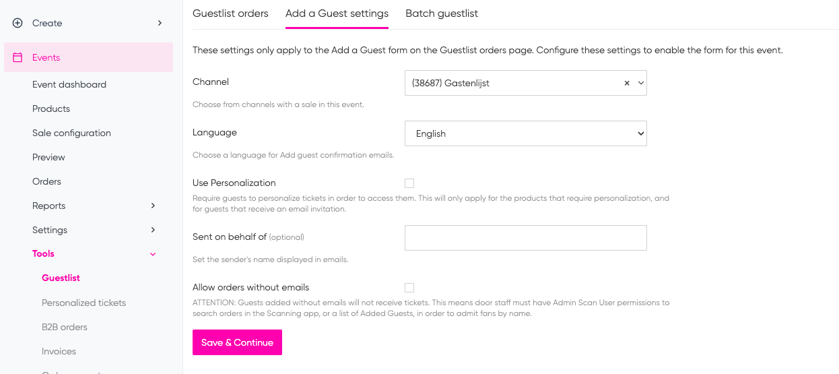Open the B2B orders sidebar item

click(65, 327)
